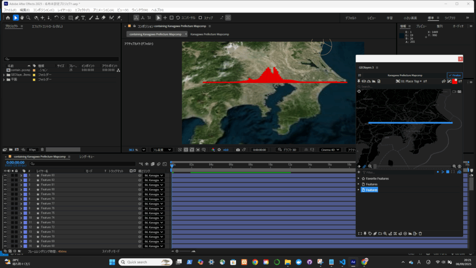Hide the Feature 83 layer via eye icon
Viewport: 476px width, 268px height.
(5, 175)
